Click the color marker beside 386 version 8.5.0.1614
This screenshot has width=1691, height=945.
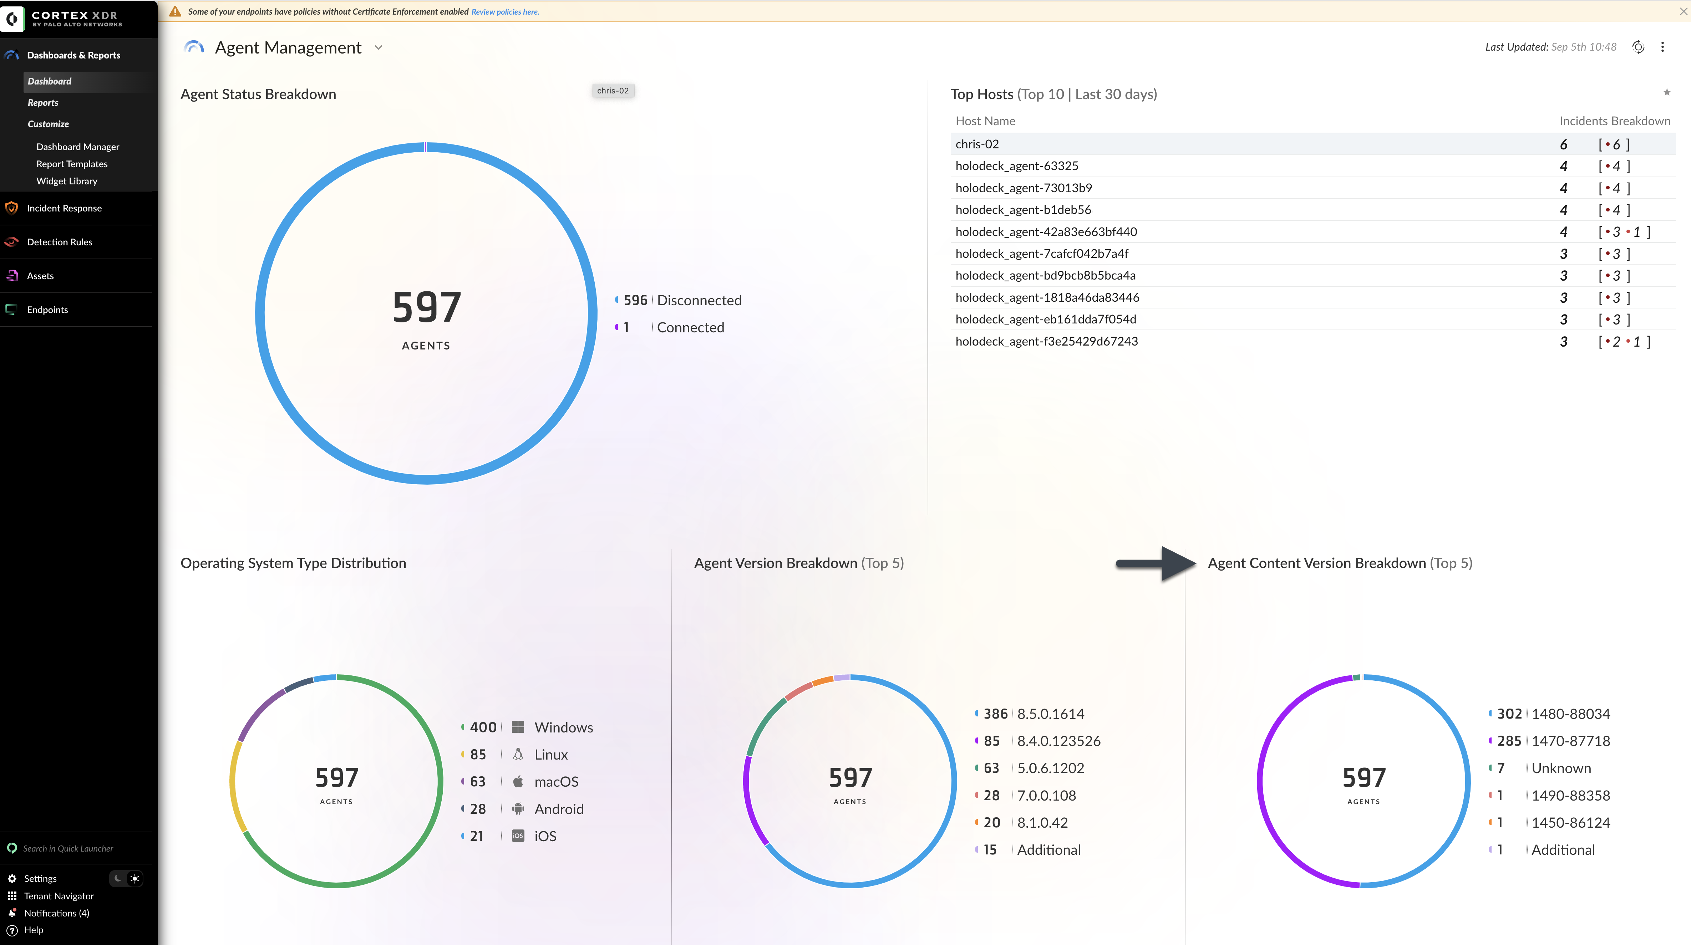[x=976, y=713]
